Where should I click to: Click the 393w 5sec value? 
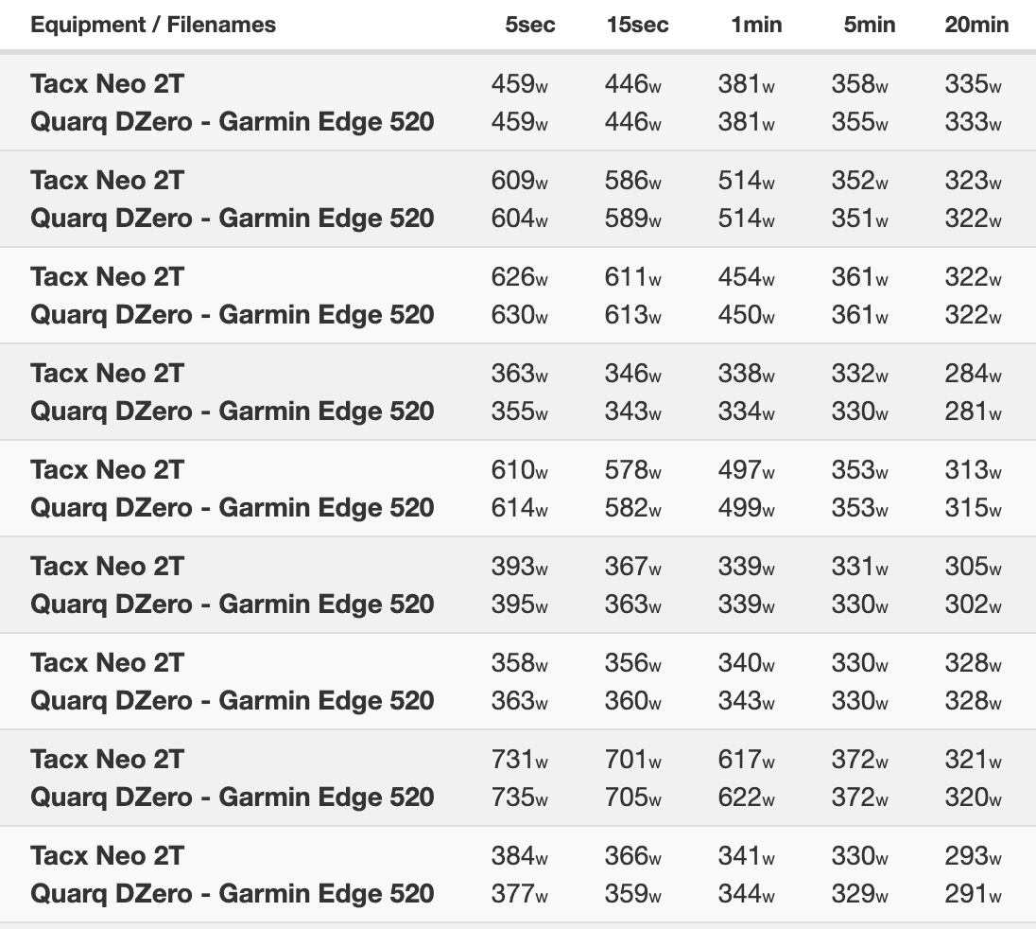click(519, 566)
